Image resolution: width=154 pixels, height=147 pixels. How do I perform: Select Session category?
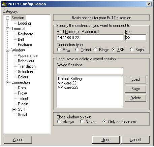[18, 18]
